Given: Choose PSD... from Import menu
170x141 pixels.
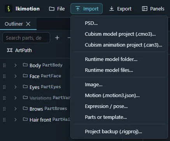Looking at the screenshot, I should tap(119, 23).
